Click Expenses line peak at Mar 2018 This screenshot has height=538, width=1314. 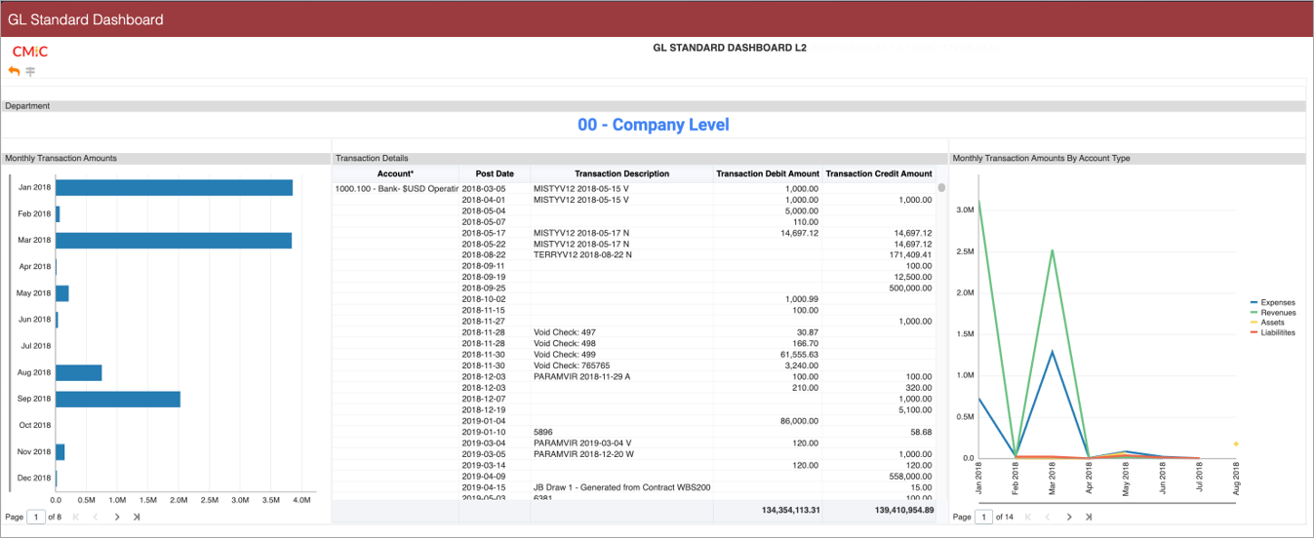pyautogui.click(x=1053, y=351)
